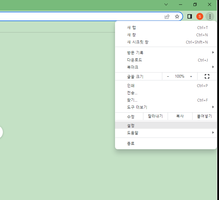
Task: Enter fullscreen mode via the fullscreen icon
Action: (x=207, y=76)
